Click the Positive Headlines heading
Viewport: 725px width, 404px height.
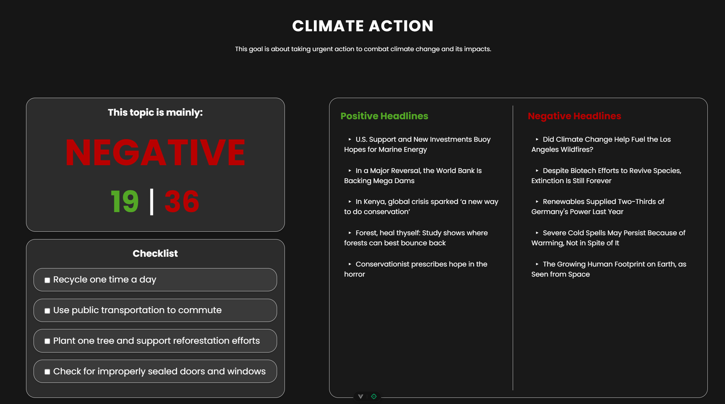click(384, 116)
